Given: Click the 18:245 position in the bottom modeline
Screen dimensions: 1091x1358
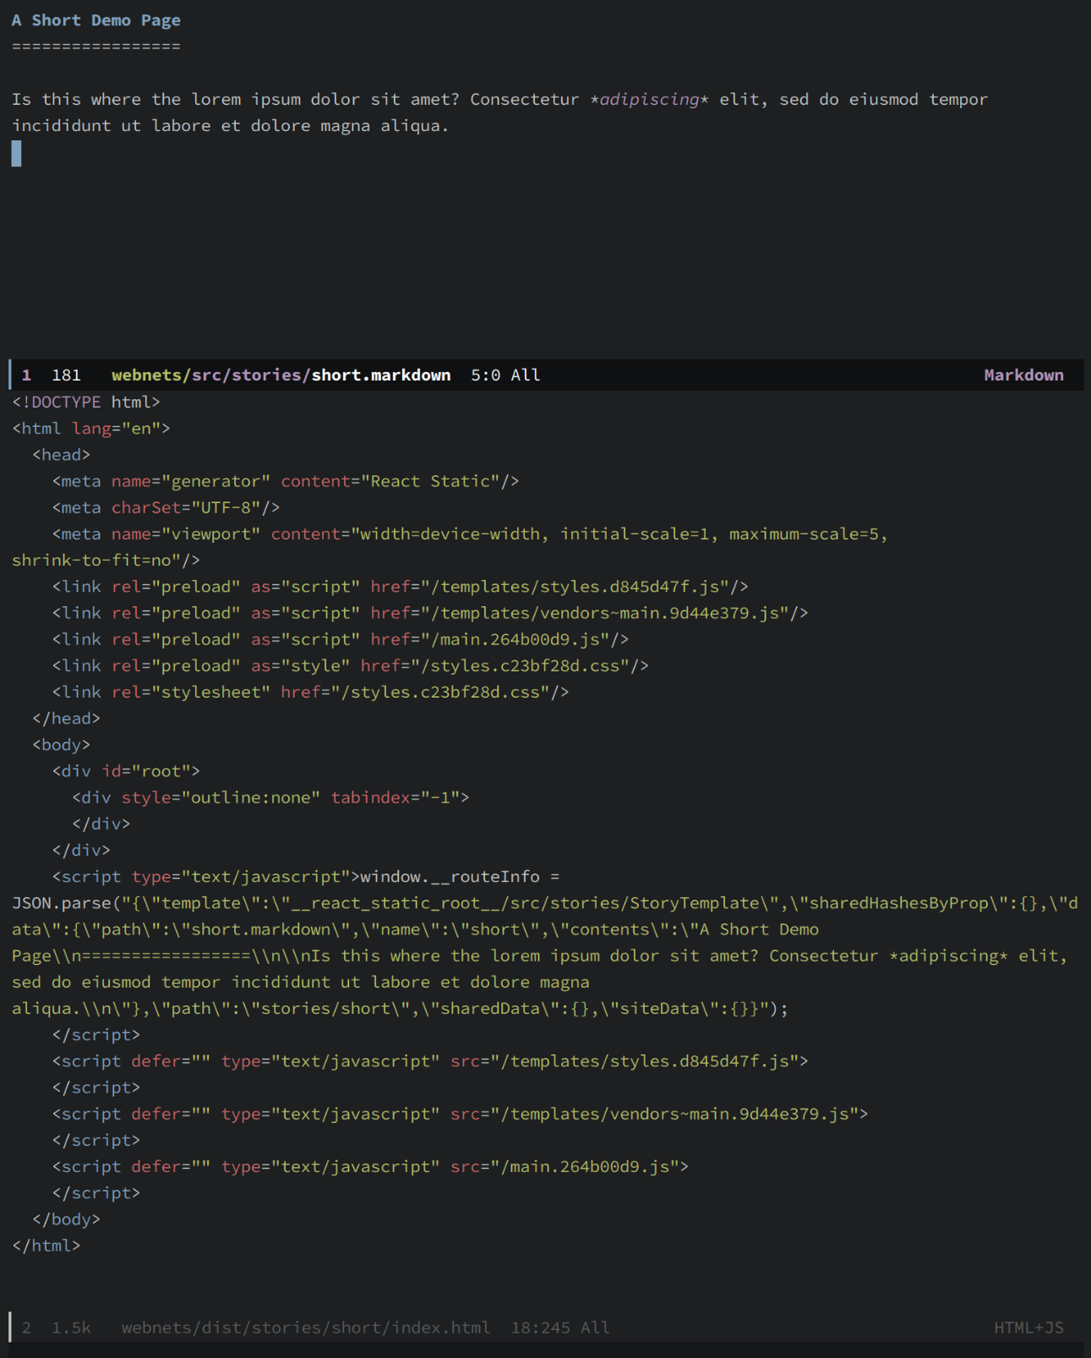Looking at the screenshot, I should click(540, 1328).
